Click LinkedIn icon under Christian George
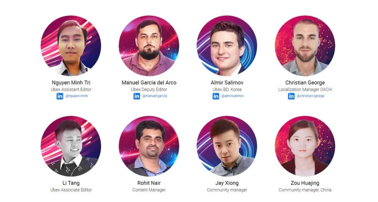 (291, 96)
